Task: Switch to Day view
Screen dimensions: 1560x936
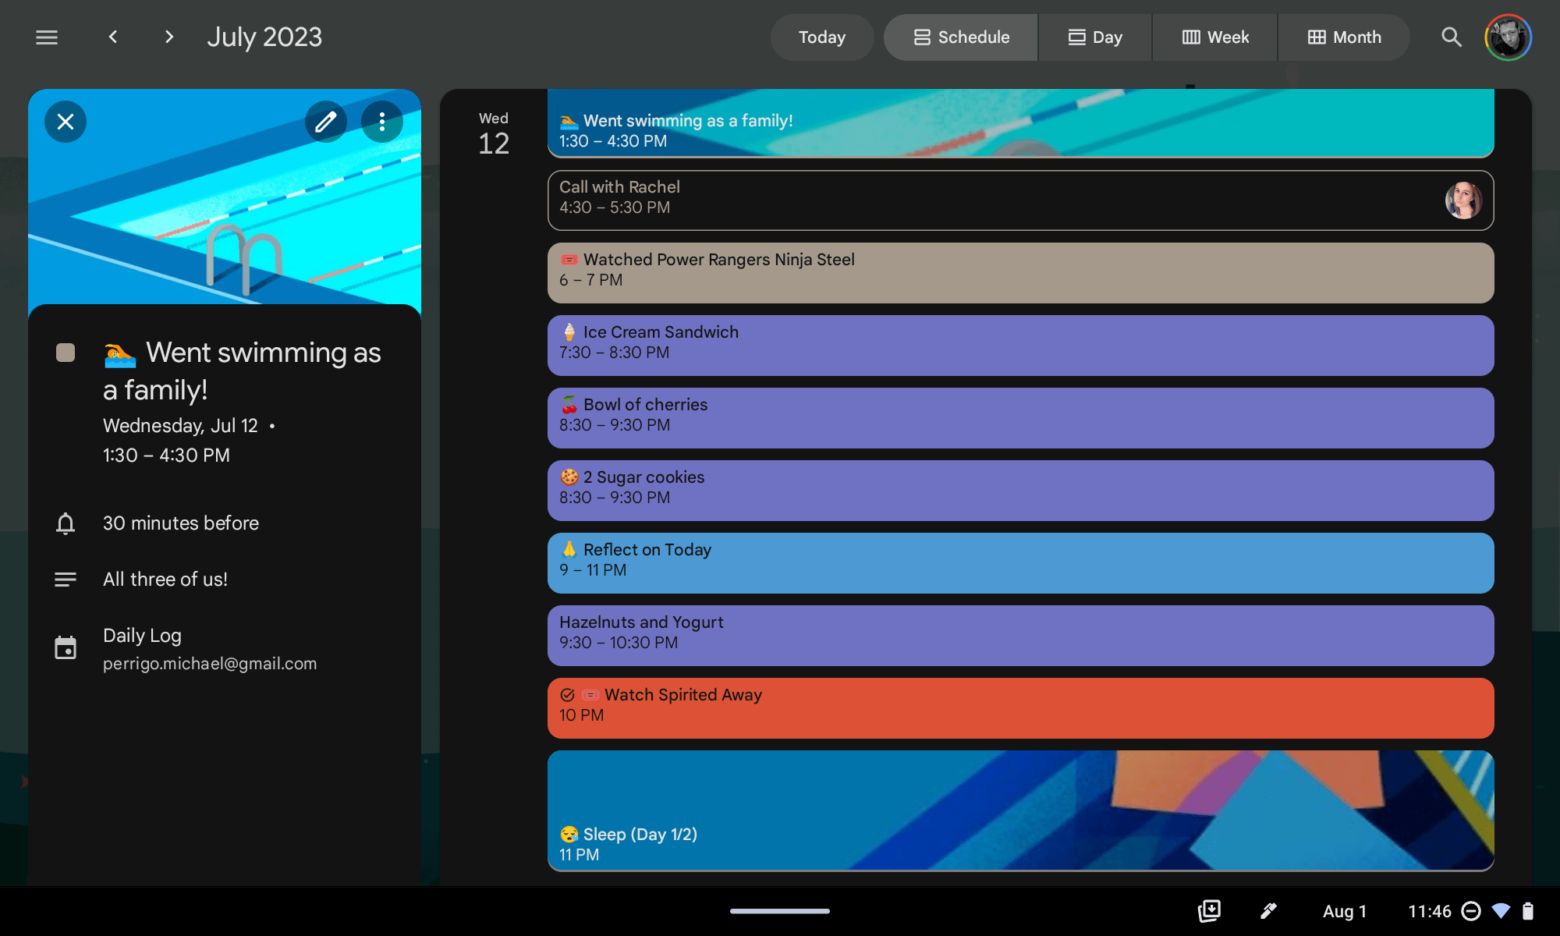Action: [x=1095, y=37]
